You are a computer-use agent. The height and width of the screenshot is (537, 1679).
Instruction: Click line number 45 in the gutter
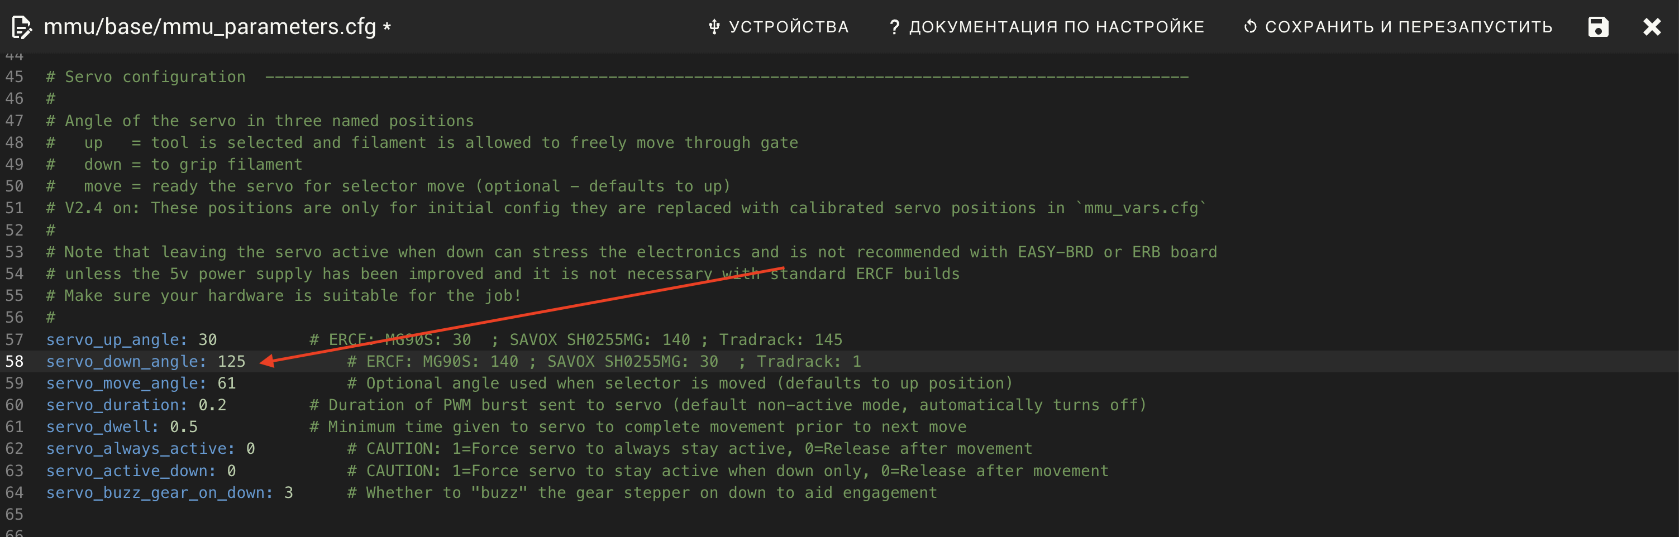pos(15,77)
